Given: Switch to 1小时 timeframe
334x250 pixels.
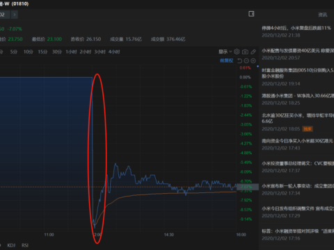Looking at the screenshot, I should click(71, 52).
